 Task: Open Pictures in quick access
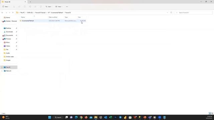pyautogui.click(x=8, y=39)
